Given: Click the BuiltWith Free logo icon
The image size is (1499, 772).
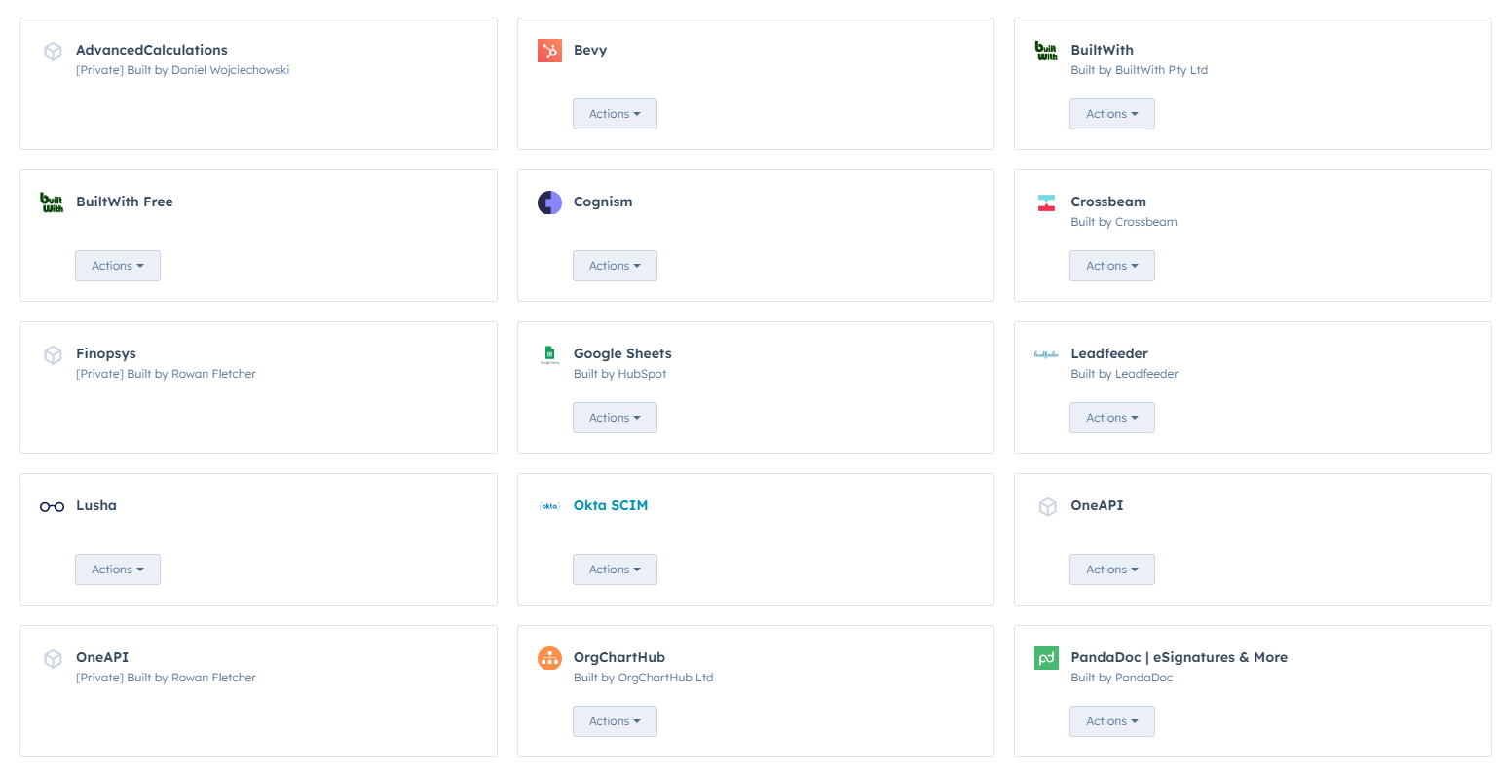Looking at the screenshot, I should coord(52,202).
